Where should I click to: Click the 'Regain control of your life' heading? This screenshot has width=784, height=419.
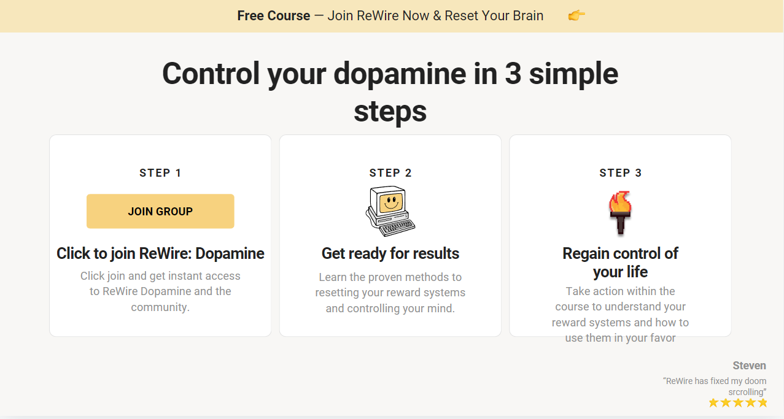point(620,263)
